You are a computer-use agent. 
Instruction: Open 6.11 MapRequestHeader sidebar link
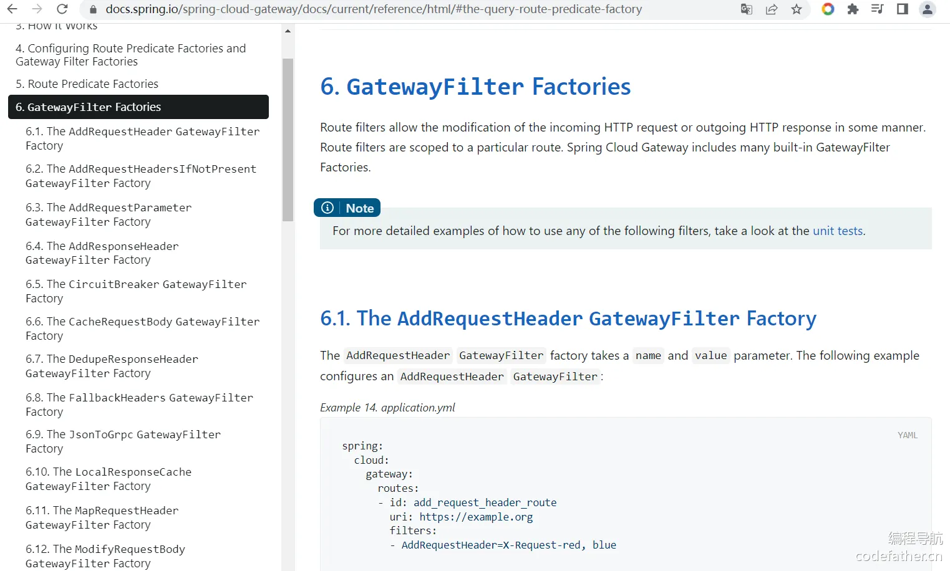(x=102, y=517)
